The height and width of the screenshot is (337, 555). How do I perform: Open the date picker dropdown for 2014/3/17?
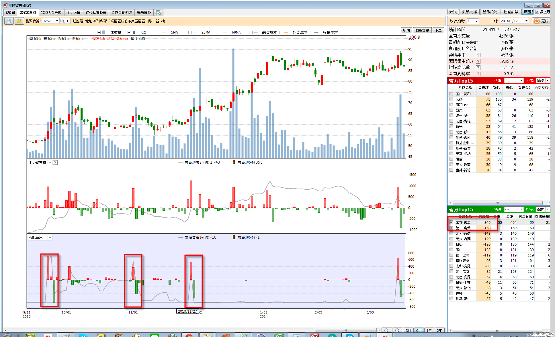coord(526,21)
